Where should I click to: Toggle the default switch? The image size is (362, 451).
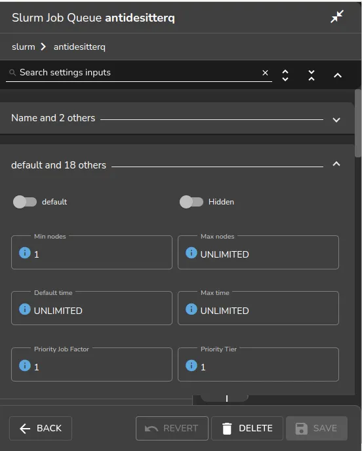point(25,202)
